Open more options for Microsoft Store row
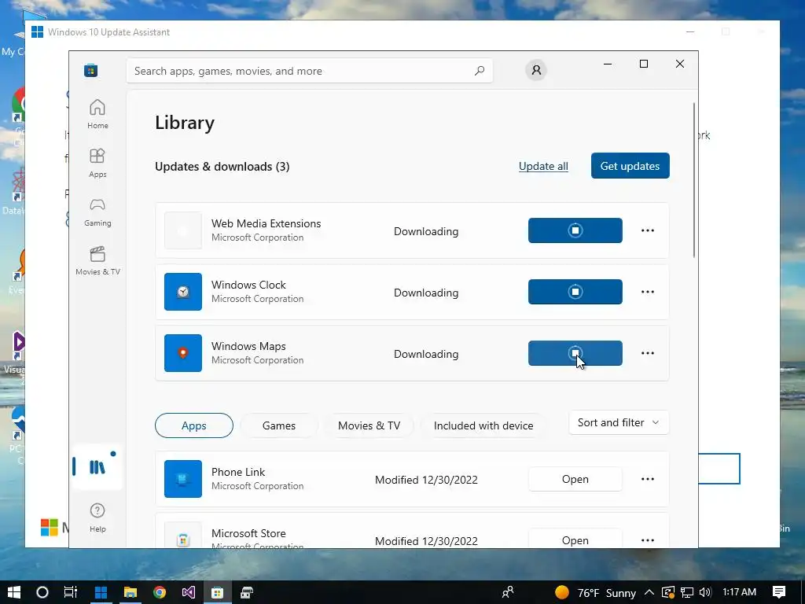805x604 pixels. [x=648, y=540]
